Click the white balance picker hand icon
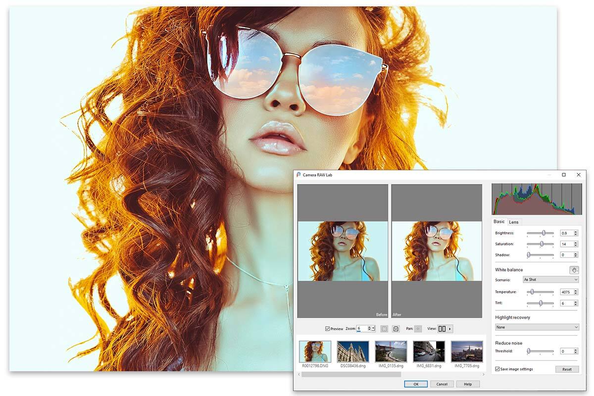 coord(574,270)
